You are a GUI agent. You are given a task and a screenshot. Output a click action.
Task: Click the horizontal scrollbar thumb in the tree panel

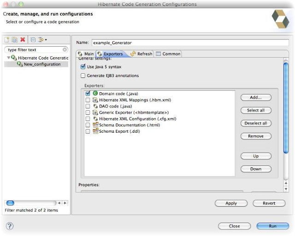10,203
